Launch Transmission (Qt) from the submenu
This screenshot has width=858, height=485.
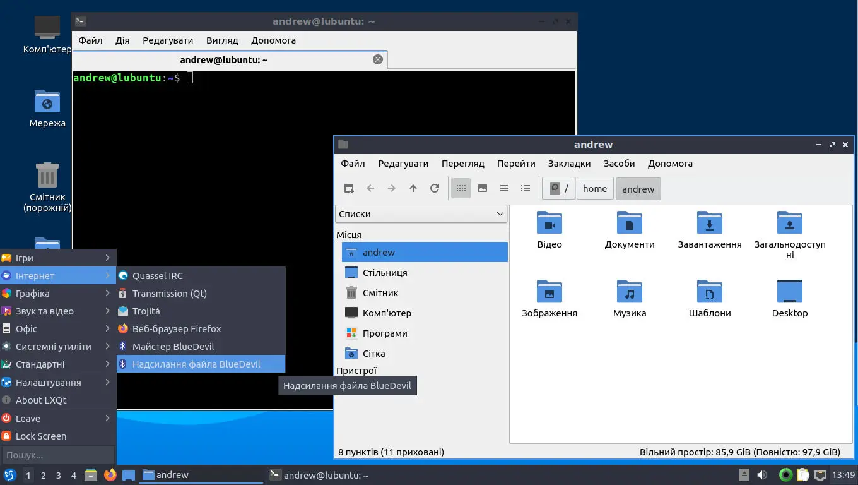[x=201, y=294]
